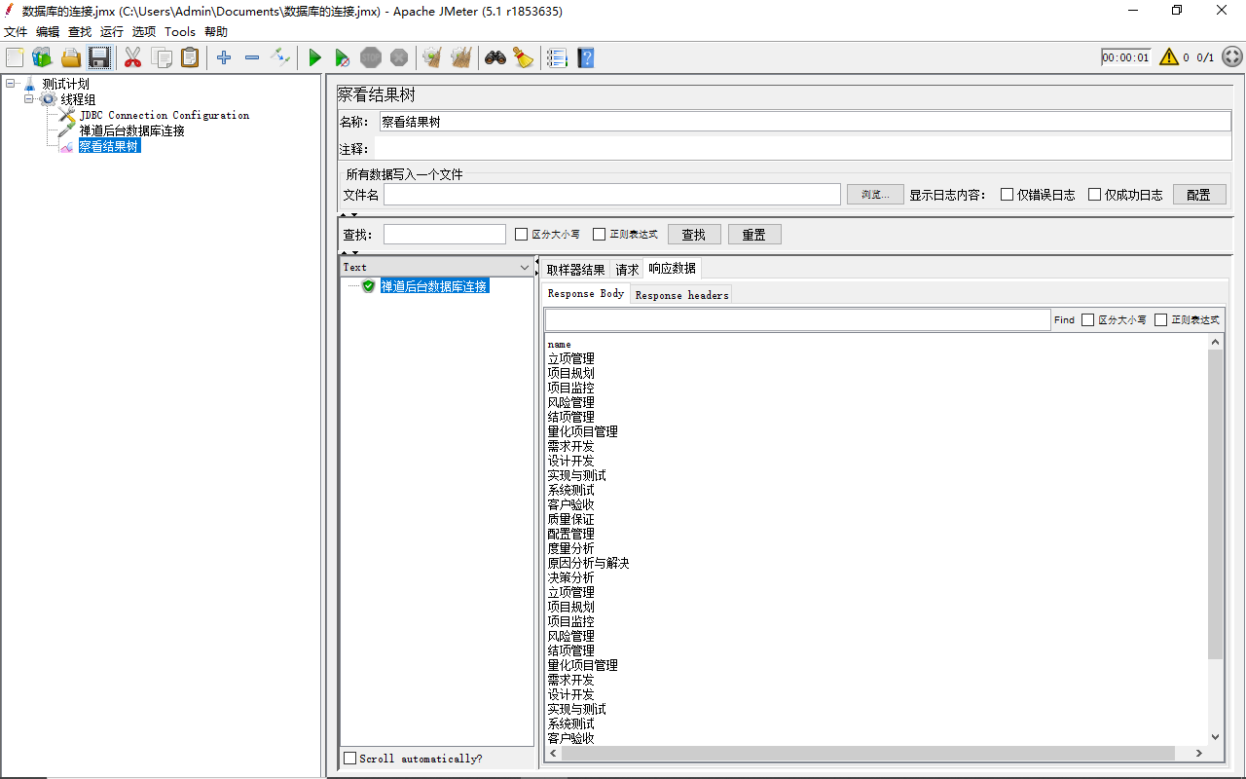Click the Search binoculars icon
This screenshot has width=1246, height=779.
coord(495,57)
